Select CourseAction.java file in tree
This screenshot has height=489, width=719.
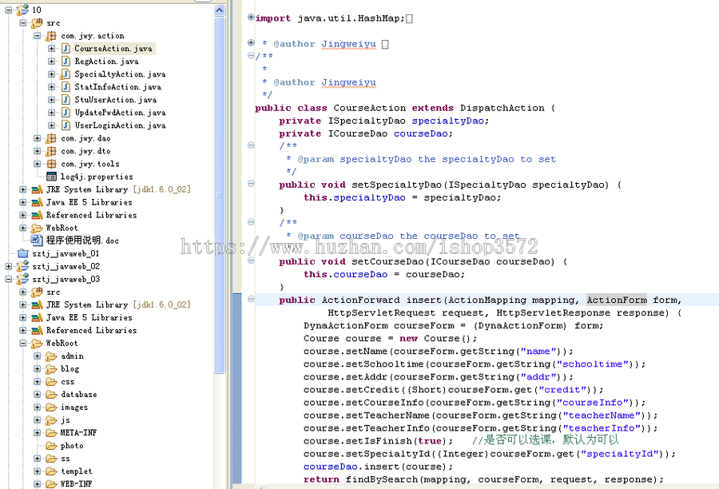tap(113, 48)
